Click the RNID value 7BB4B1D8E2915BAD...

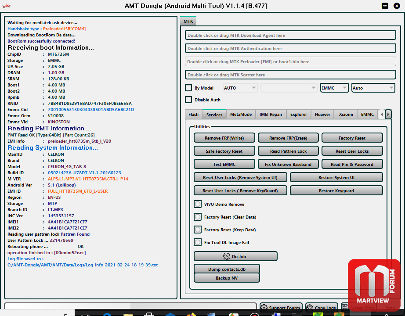pos(90,103)
